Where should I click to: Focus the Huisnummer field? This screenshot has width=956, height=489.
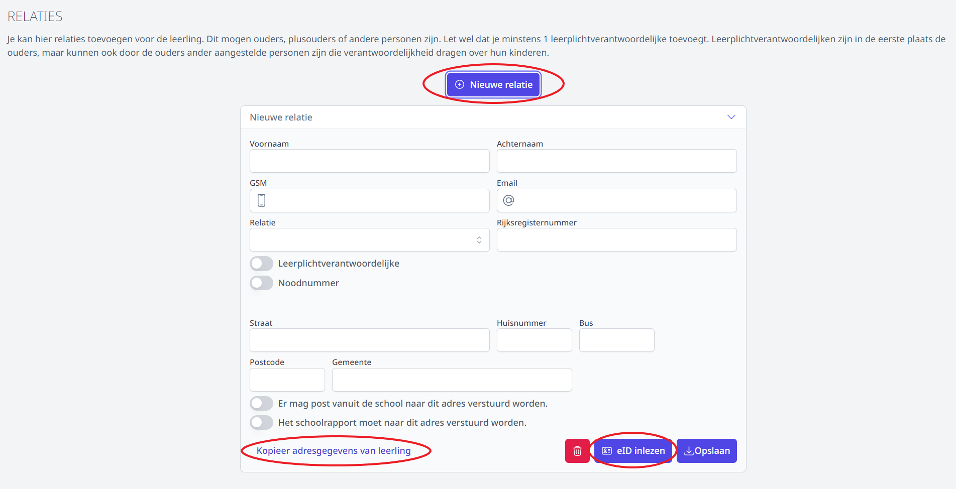coord(535,340)
